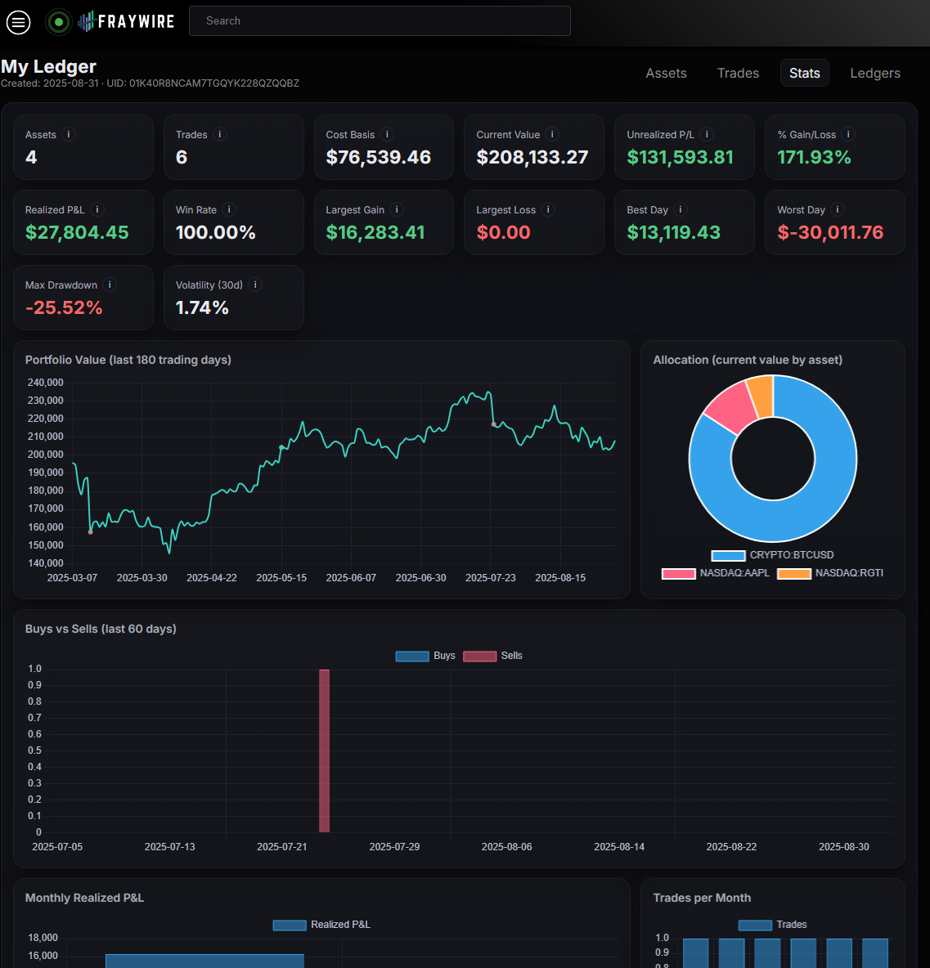Viewport: 930px width, 968px height.
Task: Open the hamburger navigation menu
Action: [x=18, y=22]
